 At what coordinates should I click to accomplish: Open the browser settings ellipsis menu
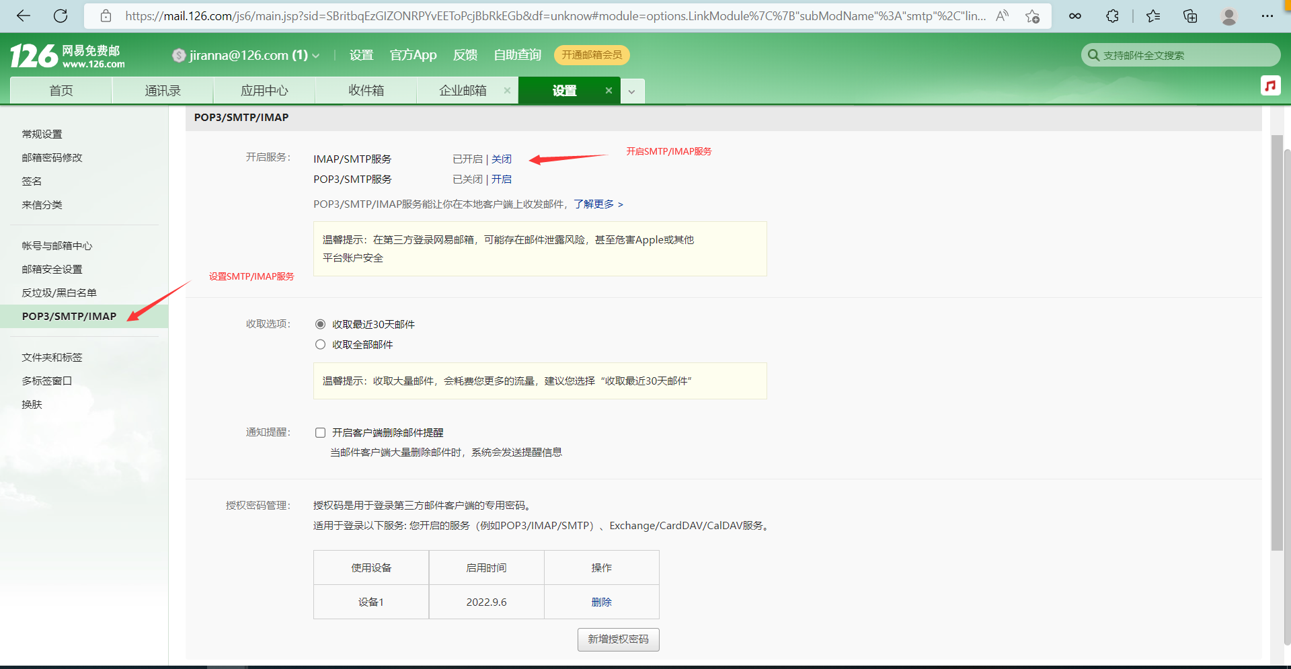pos(1267,15)
